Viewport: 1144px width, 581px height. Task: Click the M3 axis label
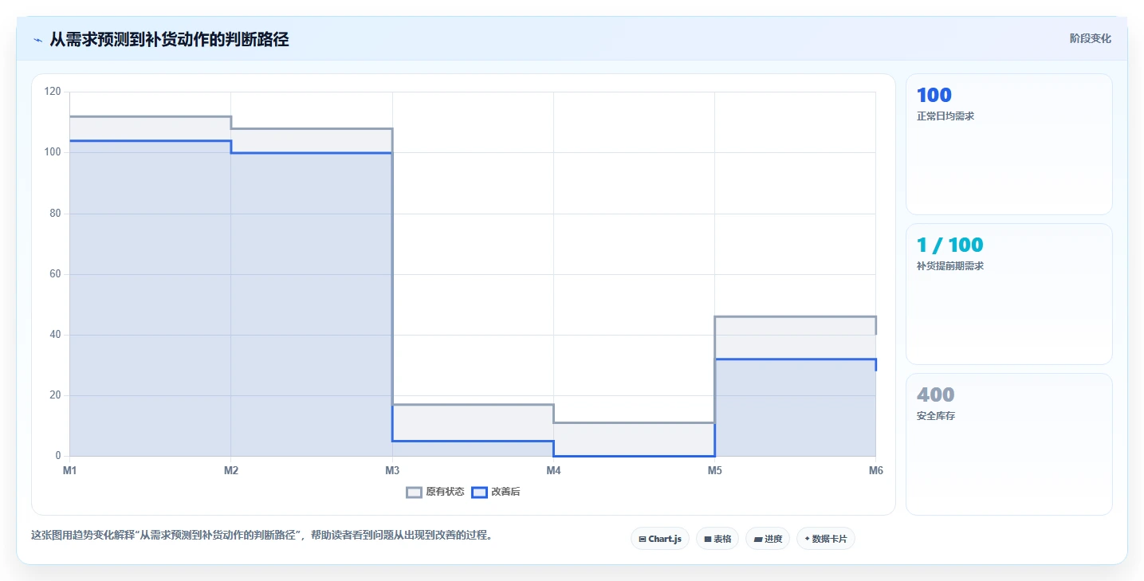pyautogui.click(x=392, y=470)
